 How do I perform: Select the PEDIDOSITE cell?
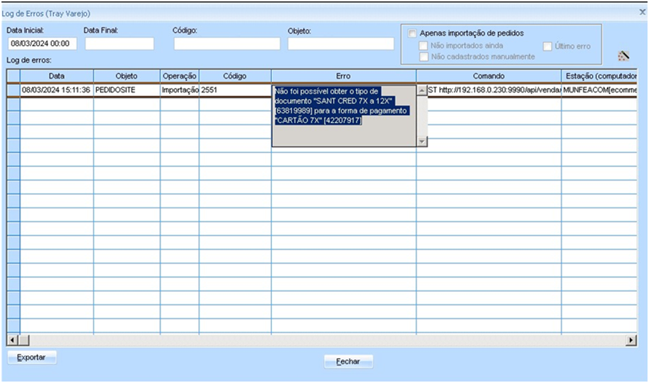coord(127,90)
